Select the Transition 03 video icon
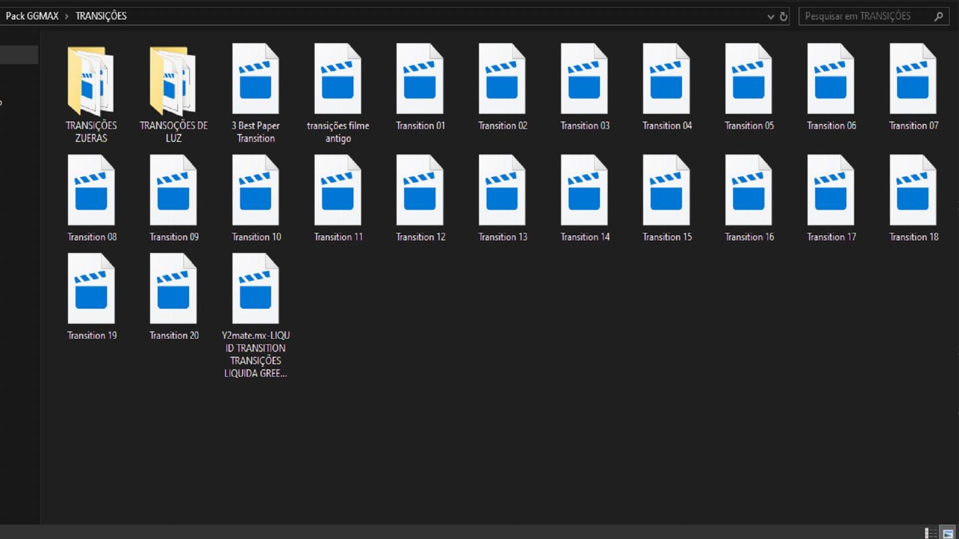959x539 pixels. 585,79
